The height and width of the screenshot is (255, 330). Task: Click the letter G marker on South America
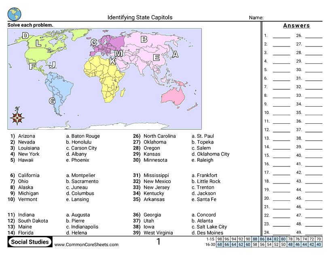click(x=52, y=101)
